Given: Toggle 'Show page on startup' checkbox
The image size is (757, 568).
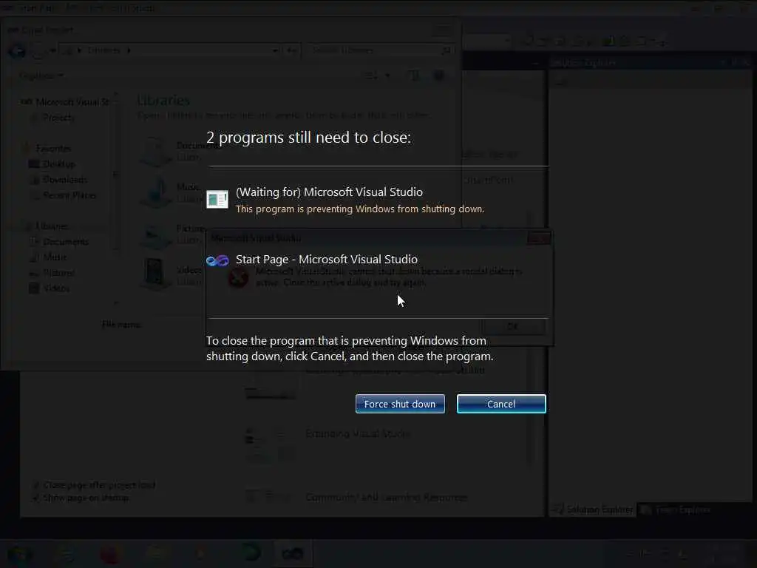Looking at the screenshot, I should [x=35, y=497].
